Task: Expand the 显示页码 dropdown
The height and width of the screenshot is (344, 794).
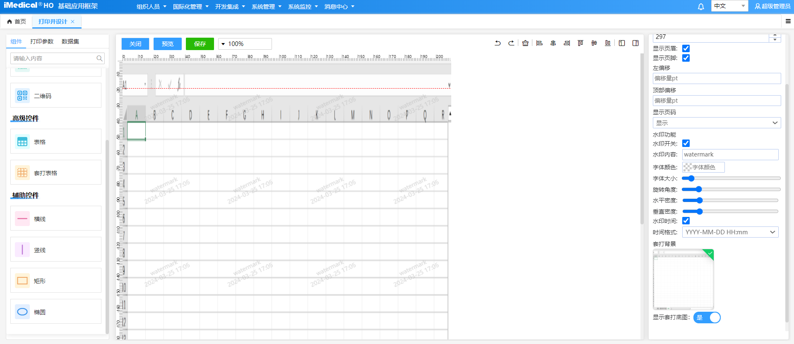Action: 717,123
